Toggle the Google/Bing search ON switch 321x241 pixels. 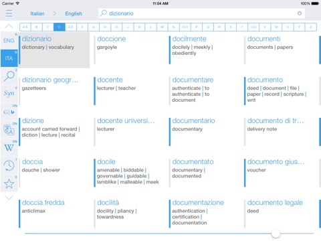(9, 112)
